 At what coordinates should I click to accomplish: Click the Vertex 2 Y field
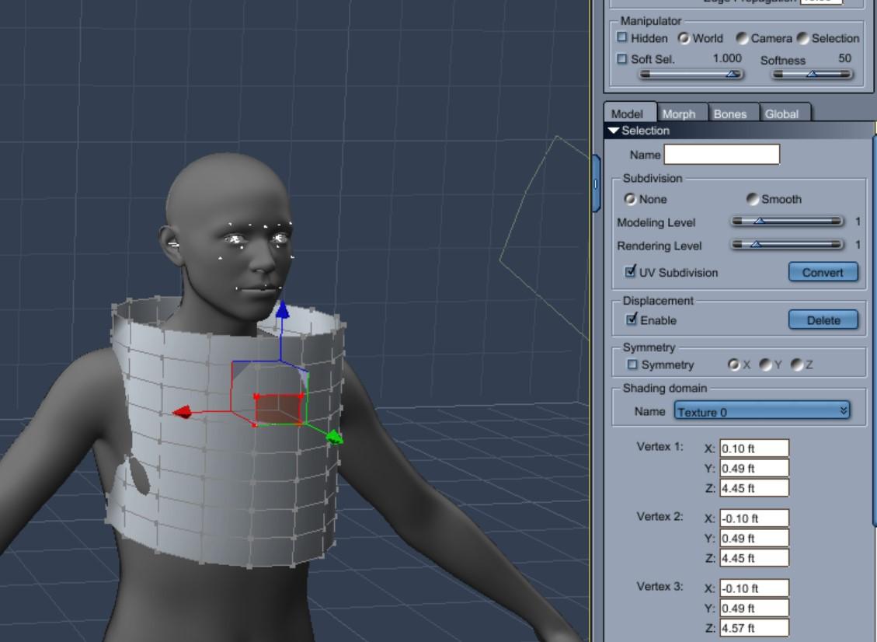point(754,538)
